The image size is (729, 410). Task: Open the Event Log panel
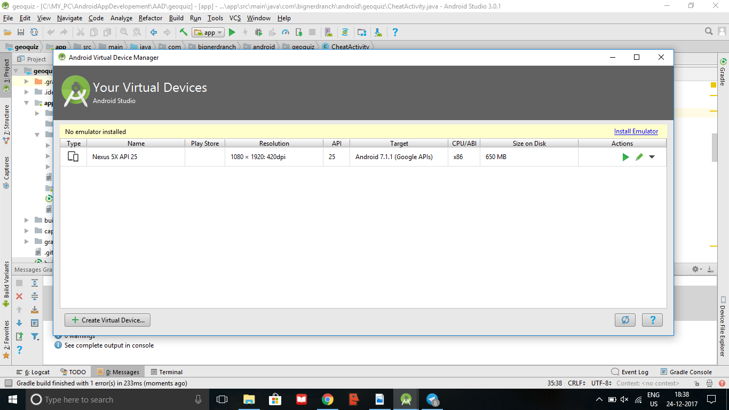[x=630, y=372]
